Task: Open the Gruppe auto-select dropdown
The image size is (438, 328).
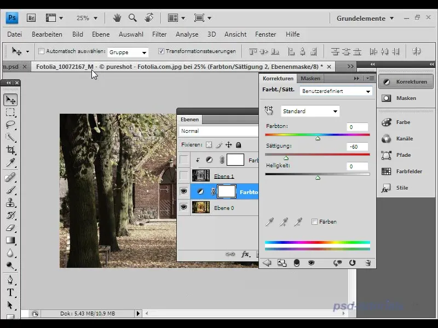Action: pyautogui.click(x=128, y=52)
